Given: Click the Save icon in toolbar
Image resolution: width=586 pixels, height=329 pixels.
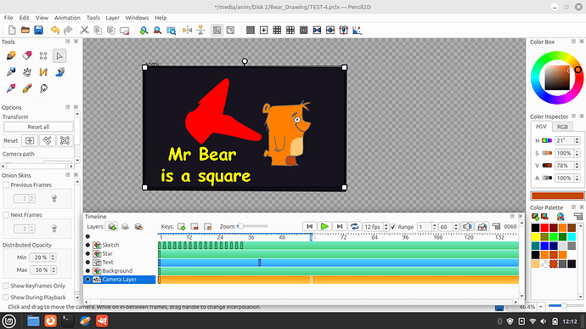Looking at the screenshot, I should tap(38, 30).
